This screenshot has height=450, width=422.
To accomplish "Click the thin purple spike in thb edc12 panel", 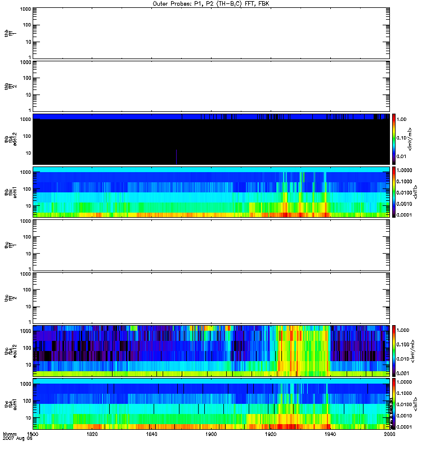I will [176, 157].
